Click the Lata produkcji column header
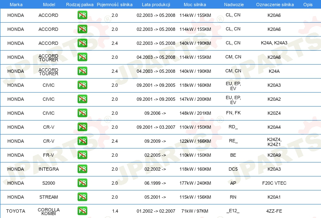Image resolution: width=321 pixels, height=218 pixels. pos(156,5)
